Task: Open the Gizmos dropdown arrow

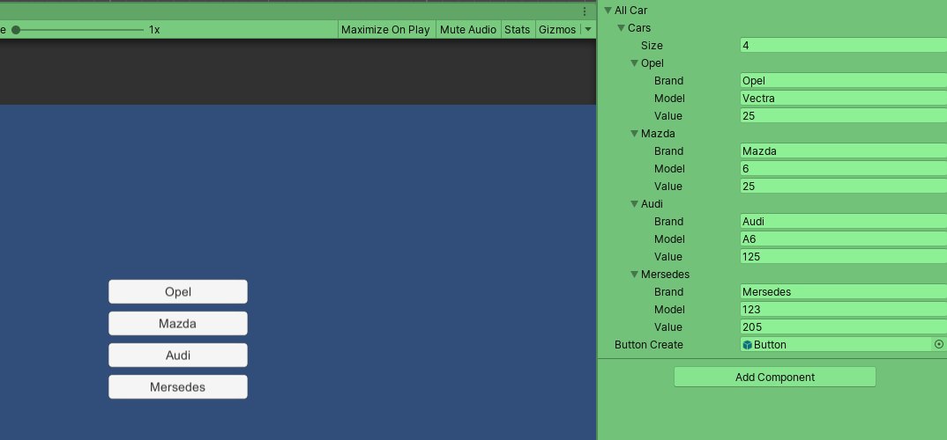Action: tap(587, 30)
